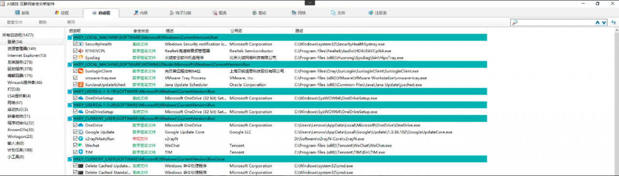The image size is (619, 176).
Task: Select 所有启动项(1477) in the sidebar
Action: click(x=18, y=35)
